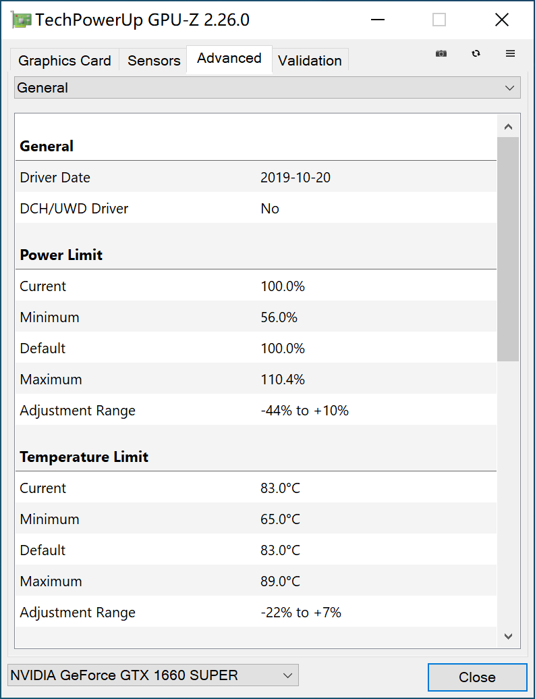This screenshot has width=535, height=699.
Task: Open the NVIDIA GeForce GTX 1660 SUPER dropdown
Action: pyautogui.click(x=152, y=675)
